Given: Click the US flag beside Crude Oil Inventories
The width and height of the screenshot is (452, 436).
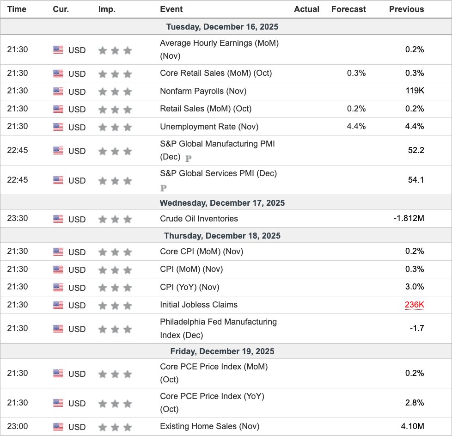Looking at the screenshot, I should click(57, 219).
